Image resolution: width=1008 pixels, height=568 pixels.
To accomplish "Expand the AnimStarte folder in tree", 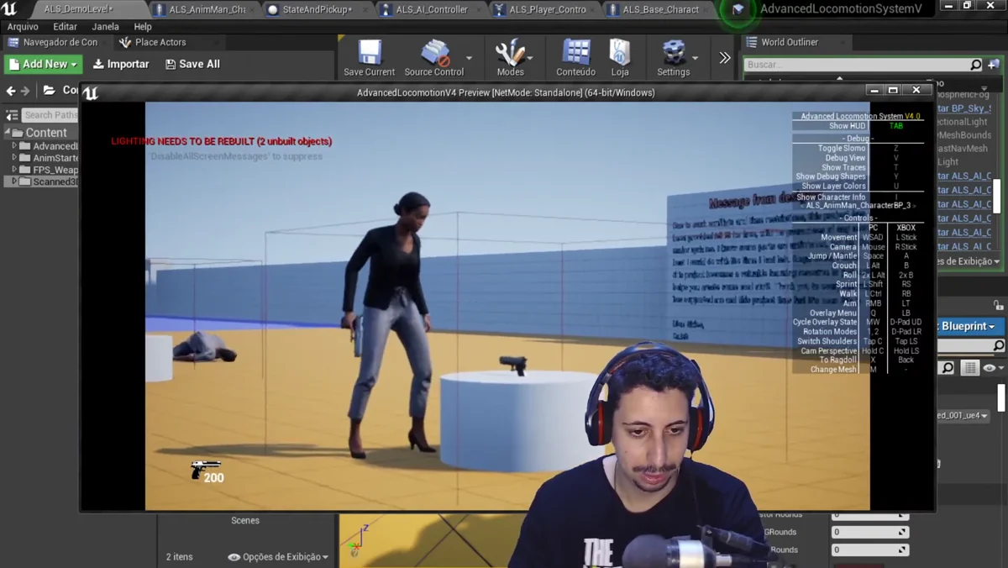I will (x=14, y=158).
